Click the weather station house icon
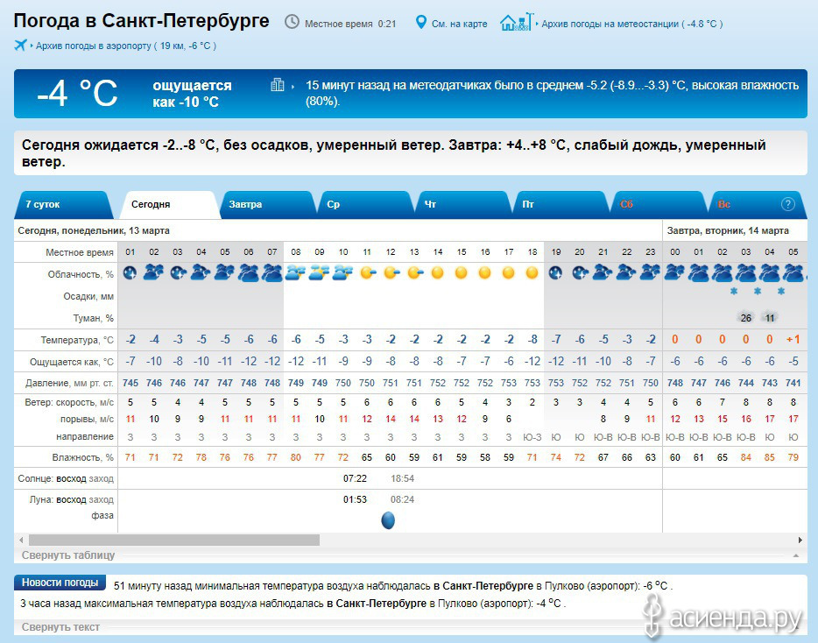 pyautogui.click(x=517, y=22)
